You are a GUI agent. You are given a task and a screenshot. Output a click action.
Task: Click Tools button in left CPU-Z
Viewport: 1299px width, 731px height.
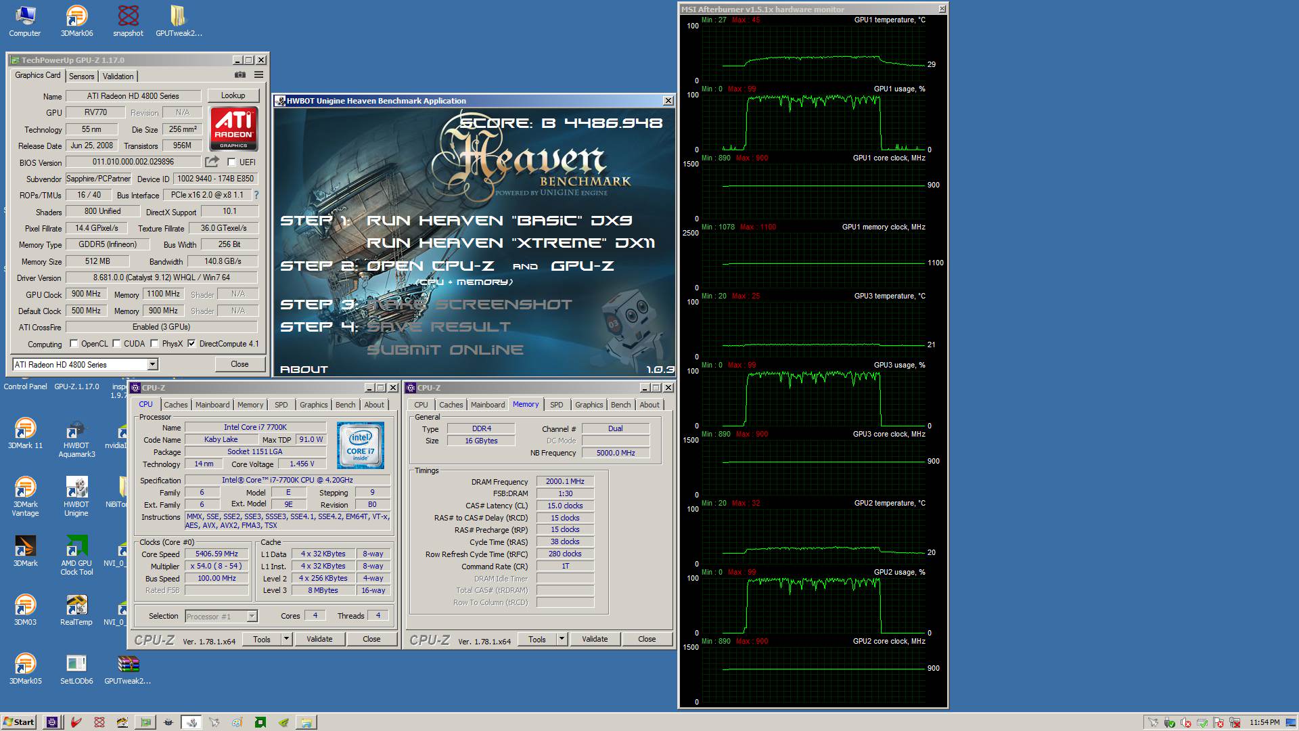[262, 639]
